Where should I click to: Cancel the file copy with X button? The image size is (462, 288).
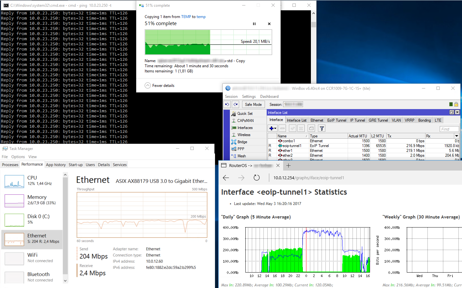[x=269, y=24]
